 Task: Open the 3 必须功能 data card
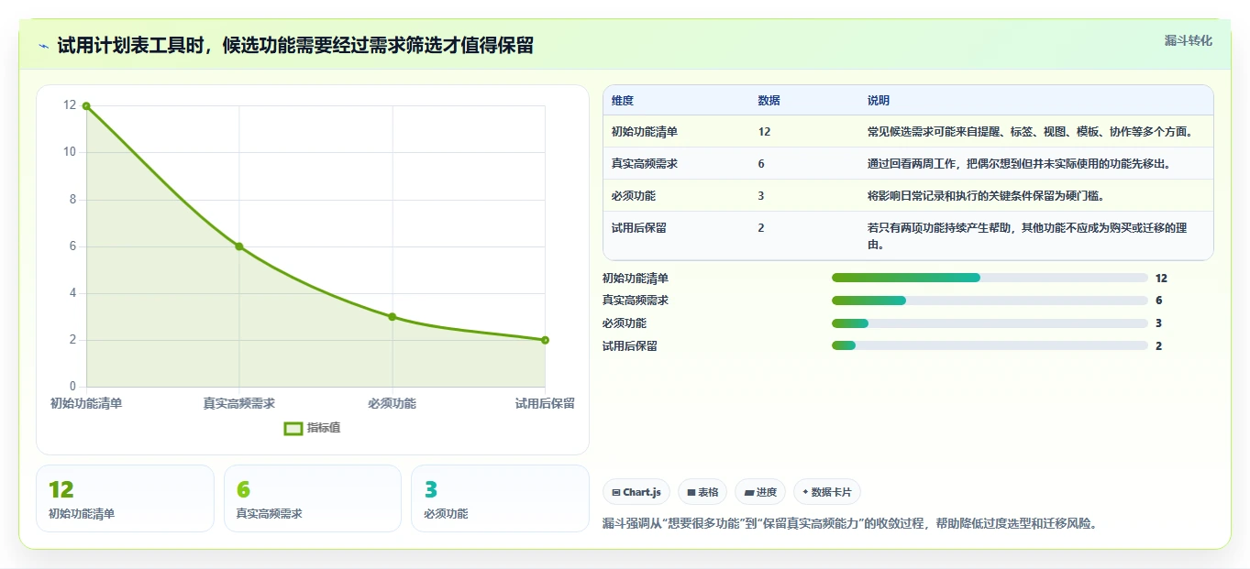tap(500, 498)
